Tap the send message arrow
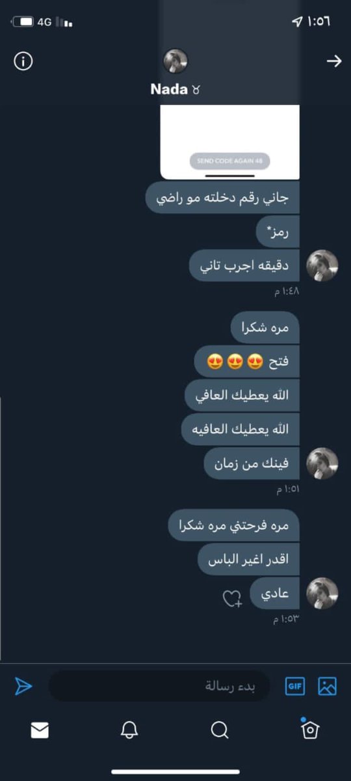Screen dimensions: 351x781 [23, 686]
